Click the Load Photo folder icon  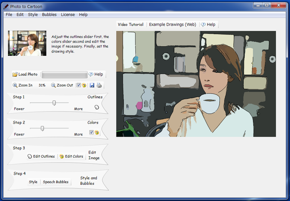pos(15,74)
